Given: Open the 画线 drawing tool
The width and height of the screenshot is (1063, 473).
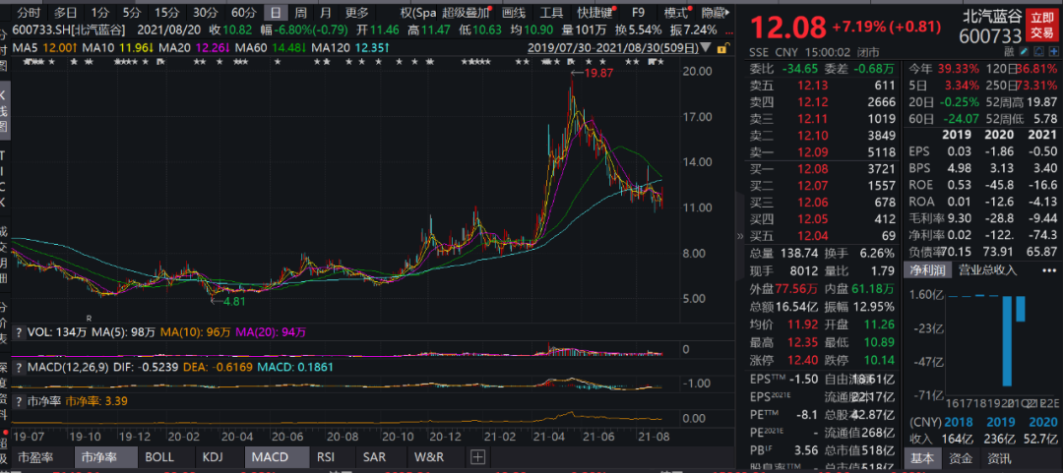Looking at the screenshot, I should 514,13.
